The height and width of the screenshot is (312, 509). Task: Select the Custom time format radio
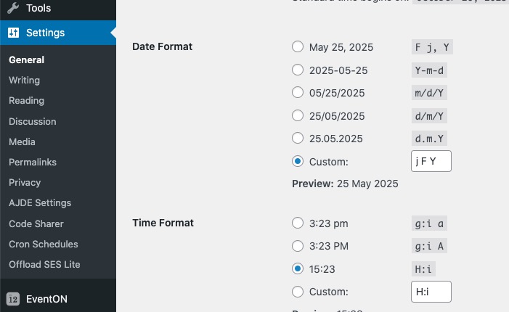click(298, 292)
